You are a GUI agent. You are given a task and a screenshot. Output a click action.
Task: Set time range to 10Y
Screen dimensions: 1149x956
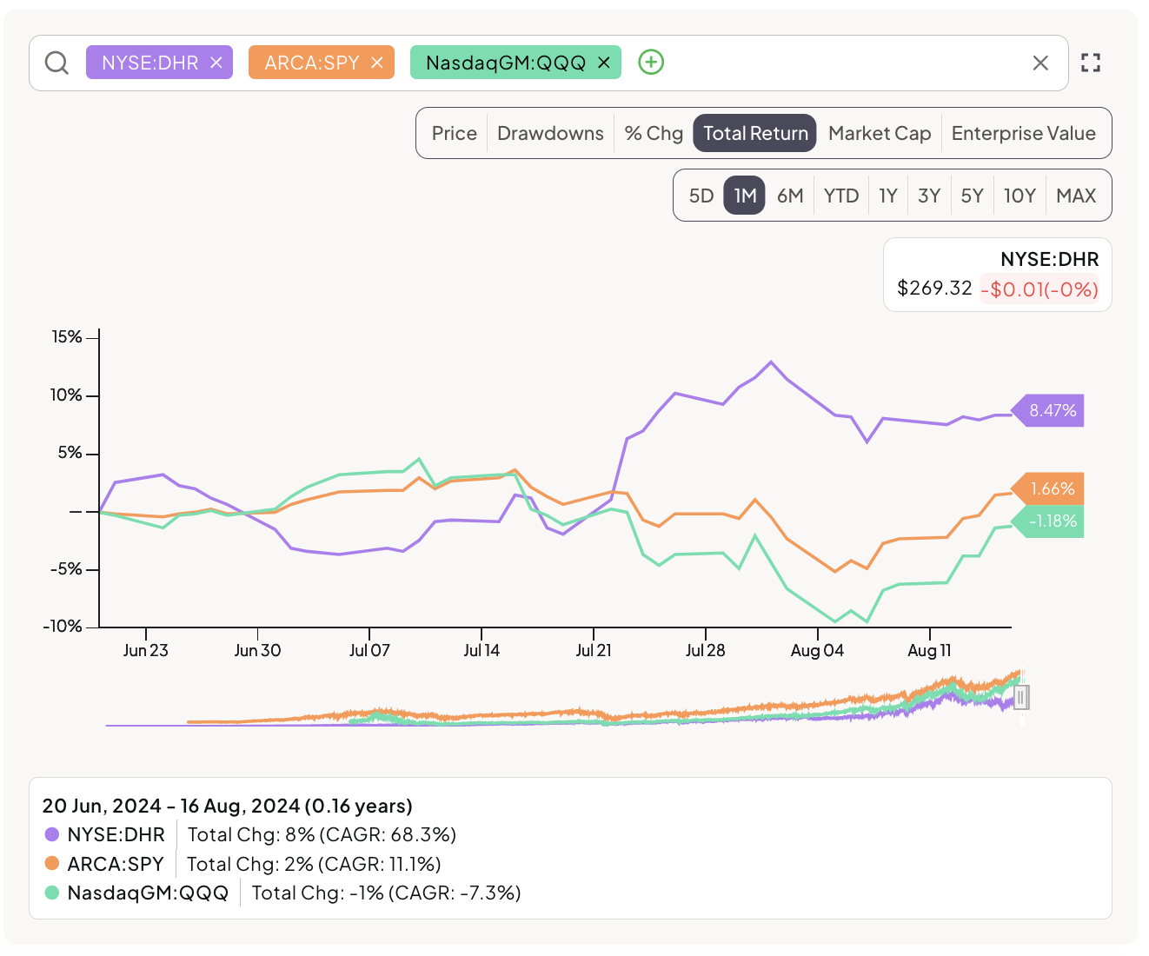(1019, 196)
